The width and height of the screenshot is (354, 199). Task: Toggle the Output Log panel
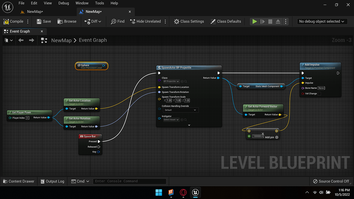click(x=52, y=181)
